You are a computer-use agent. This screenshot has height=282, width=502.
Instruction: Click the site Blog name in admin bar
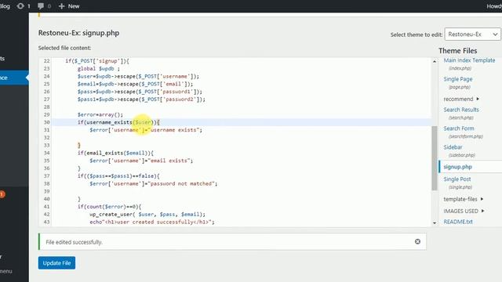[x=5, y=6]
